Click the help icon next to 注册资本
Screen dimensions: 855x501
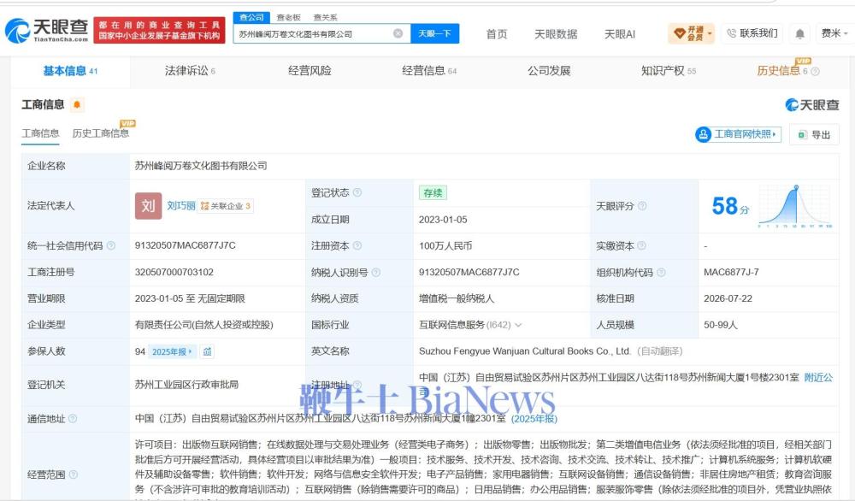click(357, 246)
